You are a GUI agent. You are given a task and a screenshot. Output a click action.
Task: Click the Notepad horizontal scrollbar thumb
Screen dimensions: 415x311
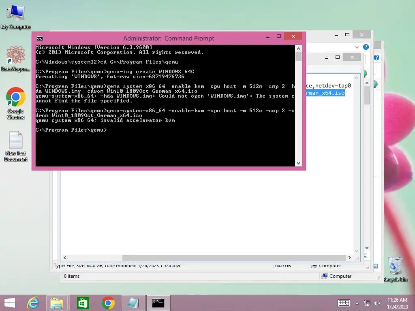click(x=234, y=258)
